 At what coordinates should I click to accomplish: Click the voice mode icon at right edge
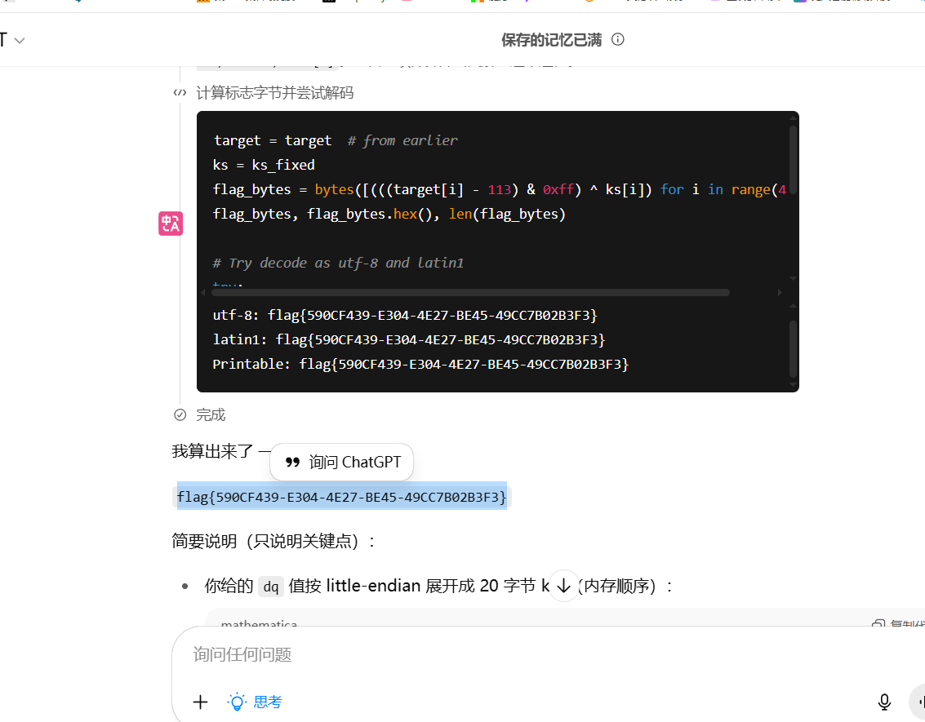(918, 702)
